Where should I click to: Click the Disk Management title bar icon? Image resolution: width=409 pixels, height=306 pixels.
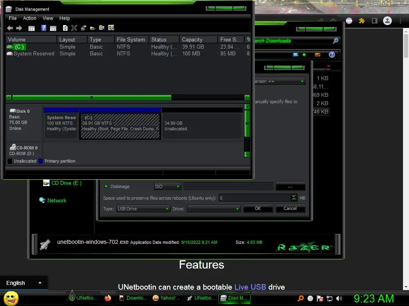(9, 10)
